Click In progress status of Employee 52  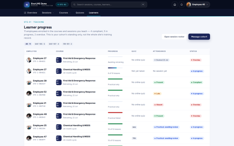pyautogui.click(x=197, y=94)
